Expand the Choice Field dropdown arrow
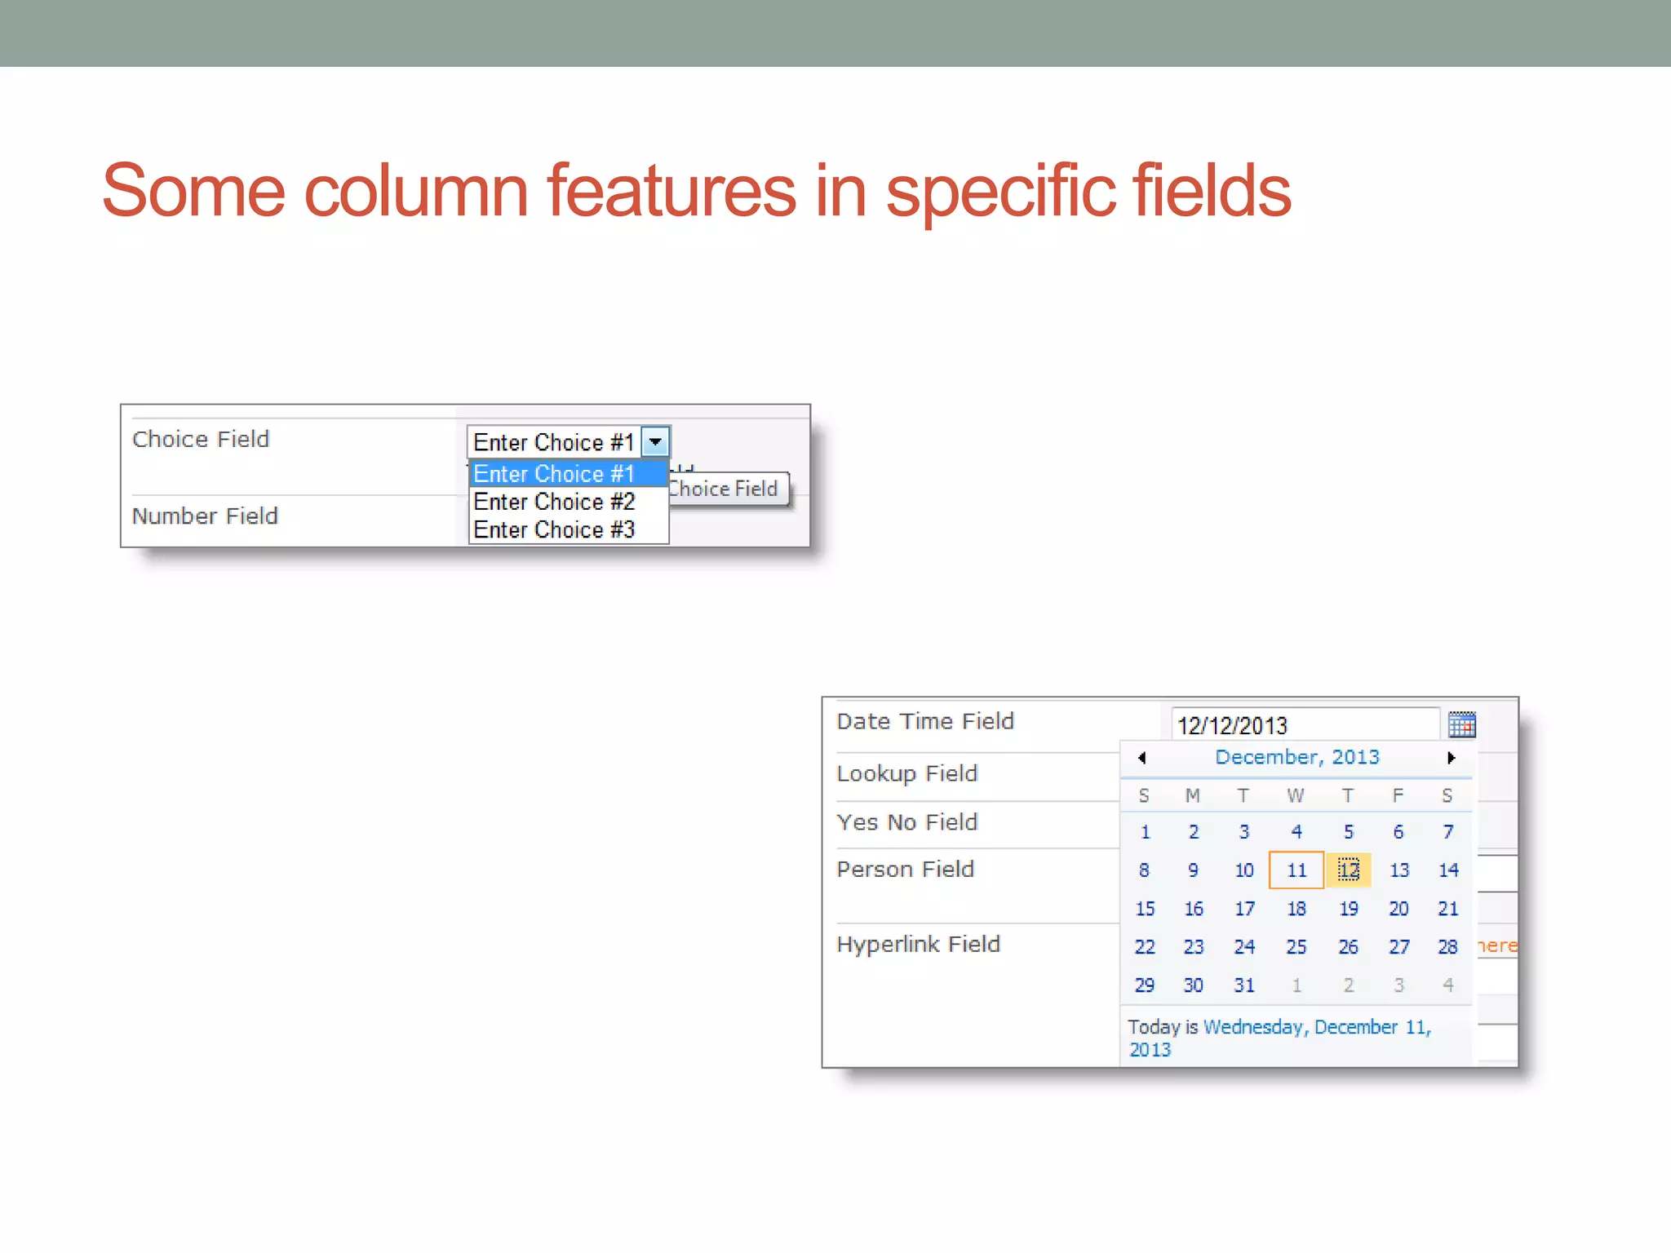 pyautogui.click(x=655, y=442)
